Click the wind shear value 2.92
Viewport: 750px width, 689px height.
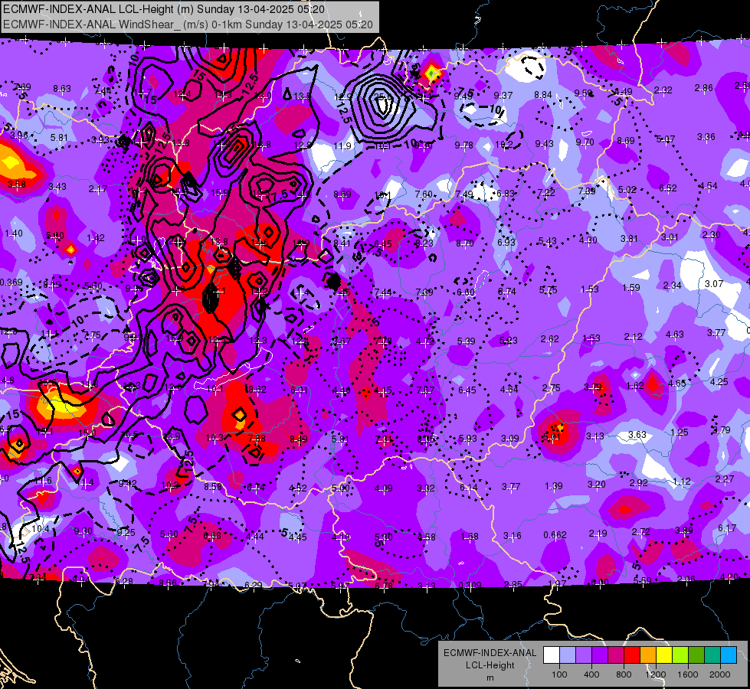639,483
